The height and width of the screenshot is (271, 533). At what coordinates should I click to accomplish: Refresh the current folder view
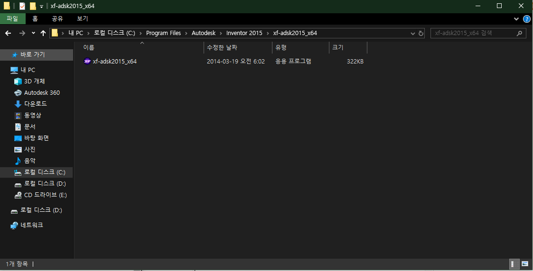point(421,33)
